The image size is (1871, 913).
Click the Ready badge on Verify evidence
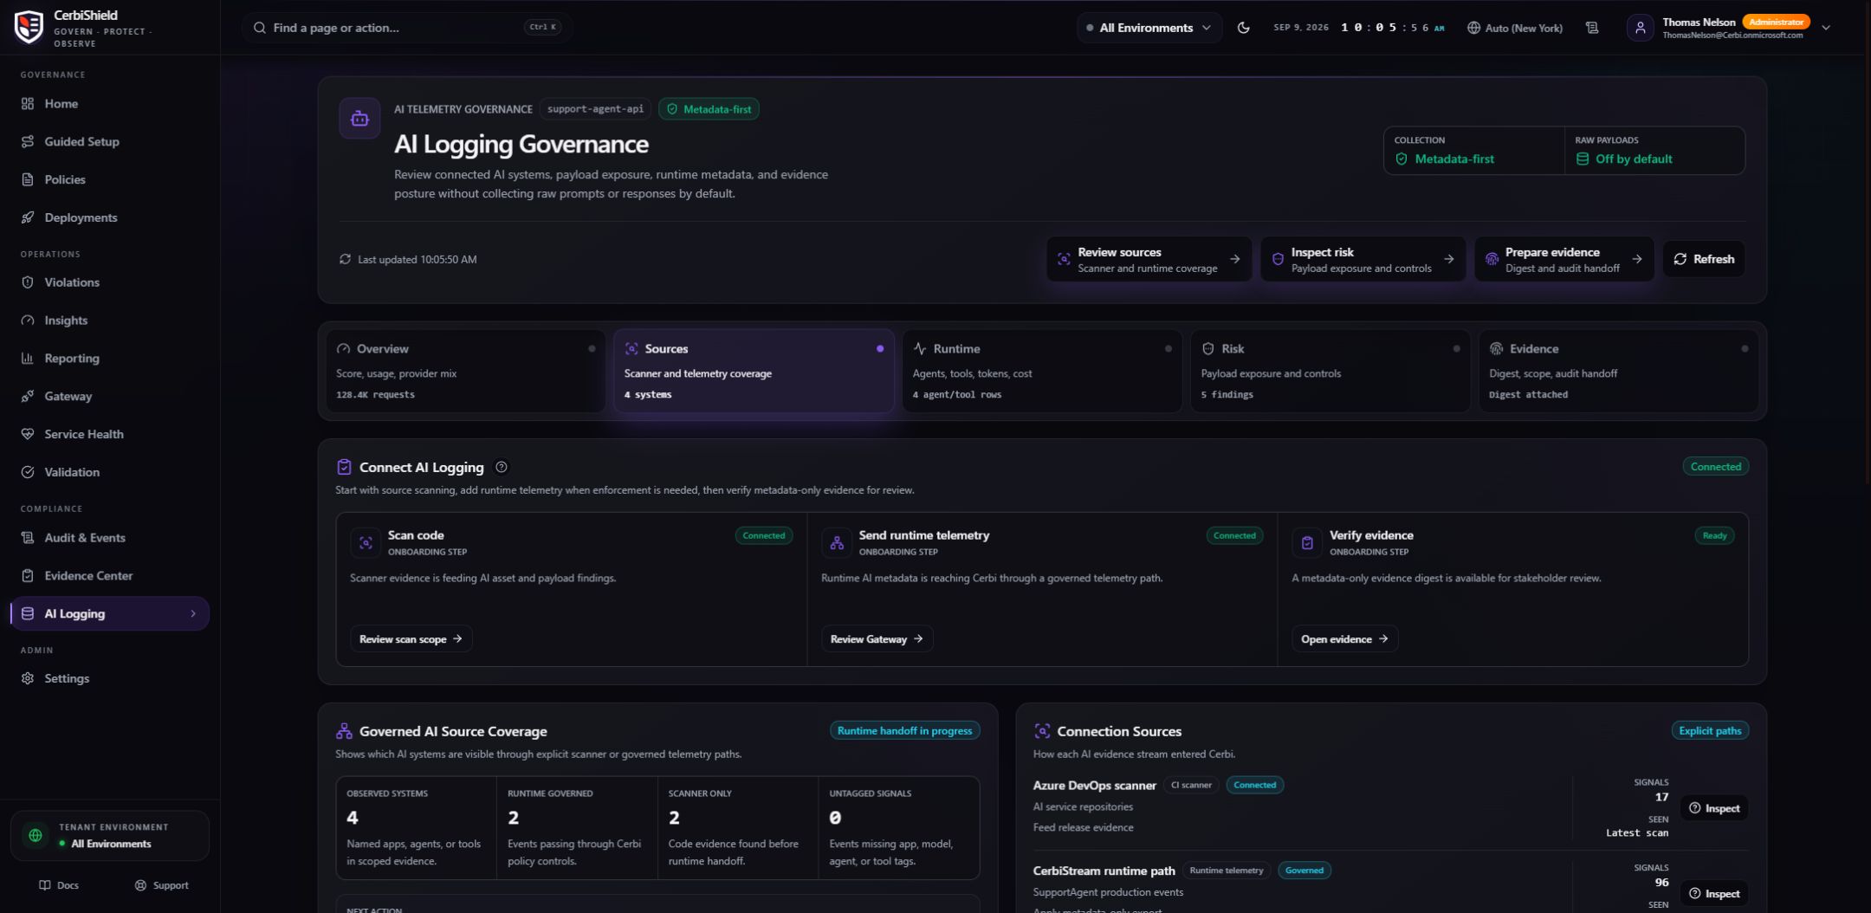click(1714, 535)
